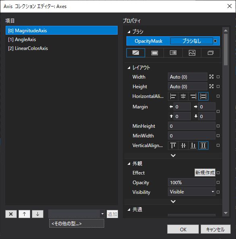Choose <その他の型...> option
Viewport: 236px width, 239px height.
(77, 223)
